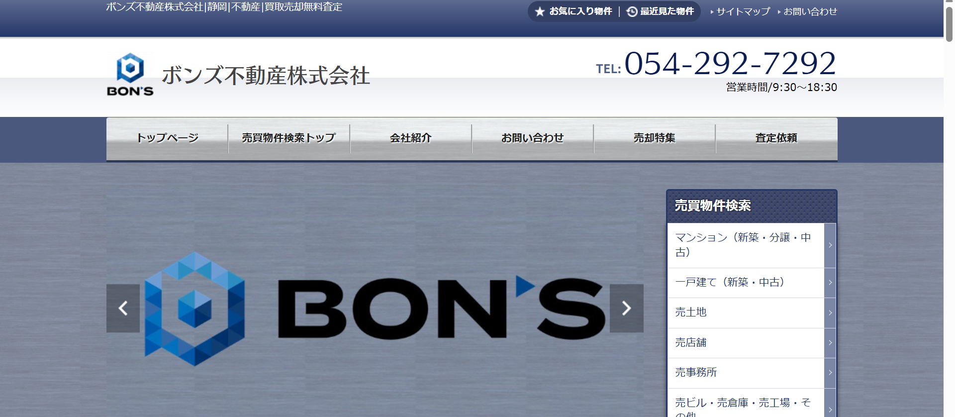Viewport: 955px width, 417px height.
Task: Go to previous slide with left arrow
Action: tap(123, 308)
